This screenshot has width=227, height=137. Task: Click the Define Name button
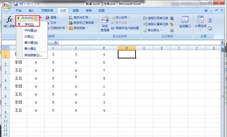[121, 17]
